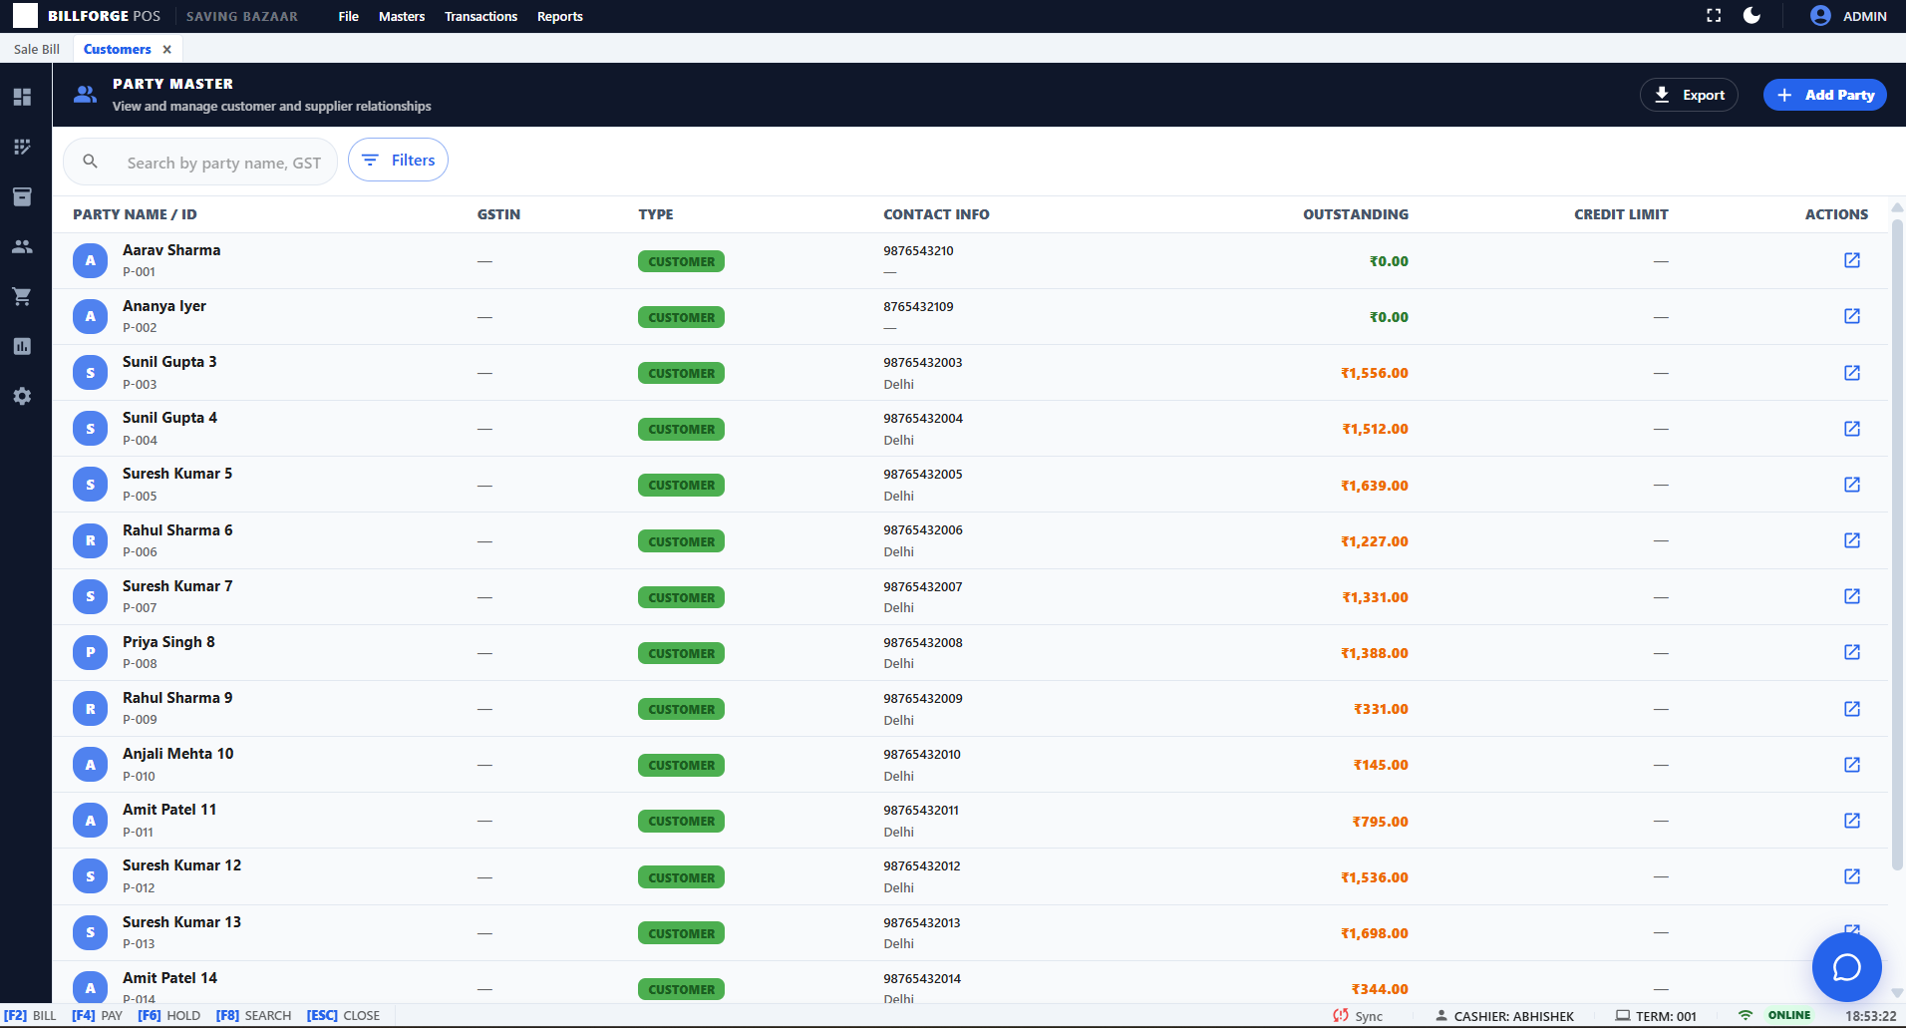1906x1028 pixels.
Task: Toggle fullscreen mode
Action: point(1713,16)
